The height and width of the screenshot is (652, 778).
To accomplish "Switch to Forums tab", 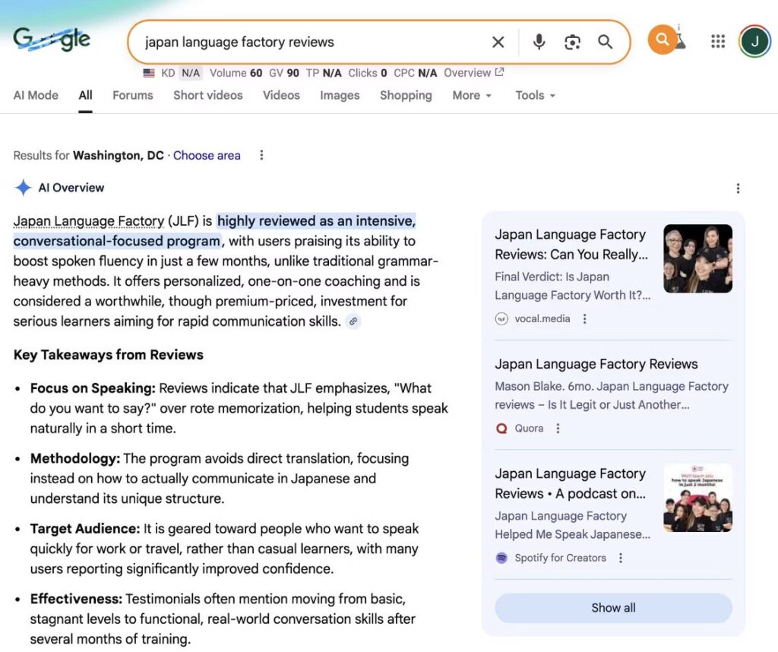I will coord(132,95).
